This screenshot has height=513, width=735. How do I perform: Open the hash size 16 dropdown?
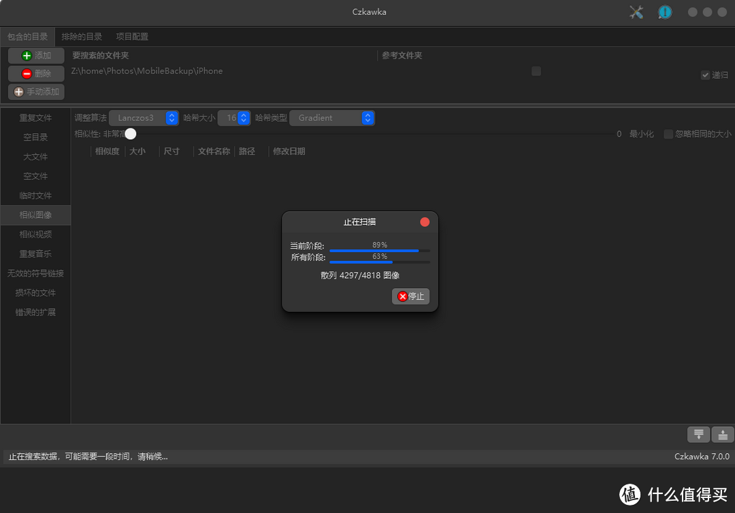235,118
